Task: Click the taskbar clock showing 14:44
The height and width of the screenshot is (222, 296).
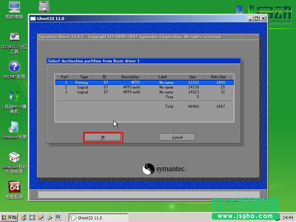Action: tap(287, 218)
